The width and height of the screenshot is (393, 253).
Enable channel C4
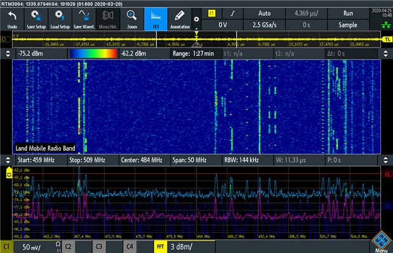(130, 247)
